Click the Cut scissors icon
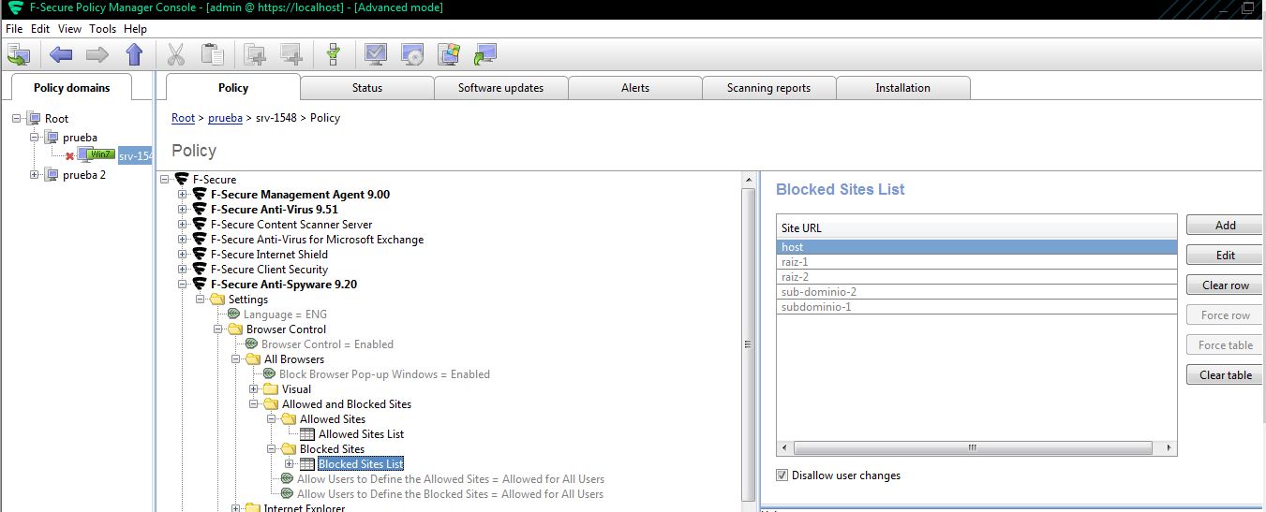The height and width of the screenshot is (512, 1266). 176,54
